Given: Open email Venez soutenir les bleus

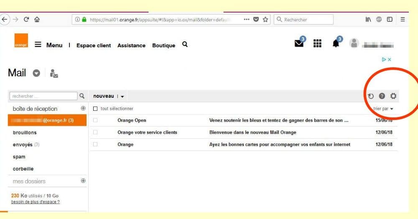Looking at the screenshot, I should 279,120.
